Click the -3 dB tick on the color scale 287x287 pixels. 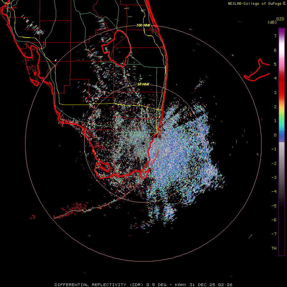click(x=274, y=177)
